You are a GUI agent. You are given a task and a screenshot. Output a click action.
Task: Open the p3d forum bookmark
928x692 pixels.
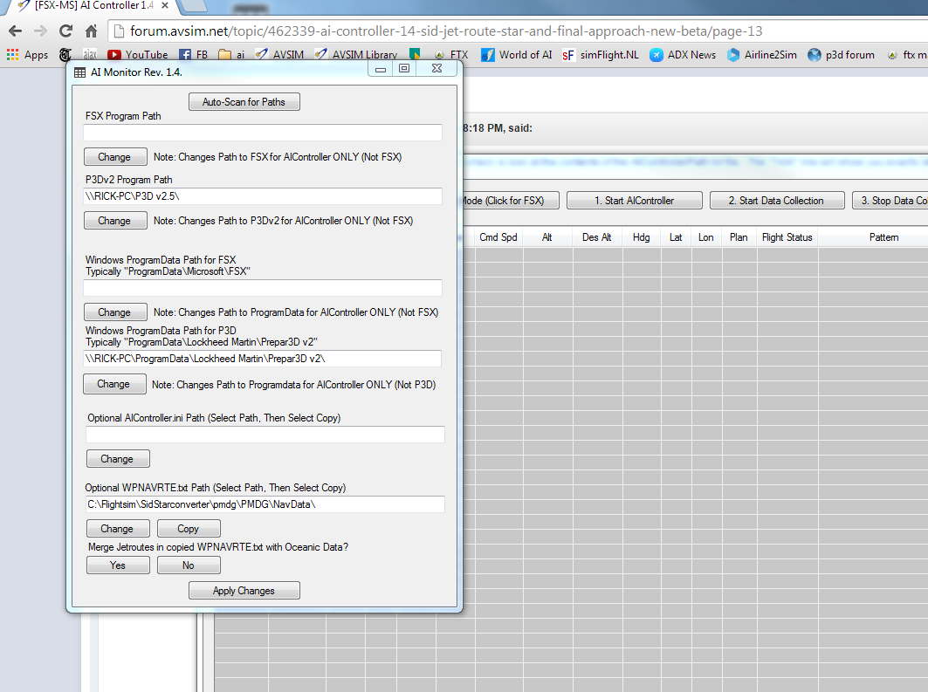pos(841,55)
